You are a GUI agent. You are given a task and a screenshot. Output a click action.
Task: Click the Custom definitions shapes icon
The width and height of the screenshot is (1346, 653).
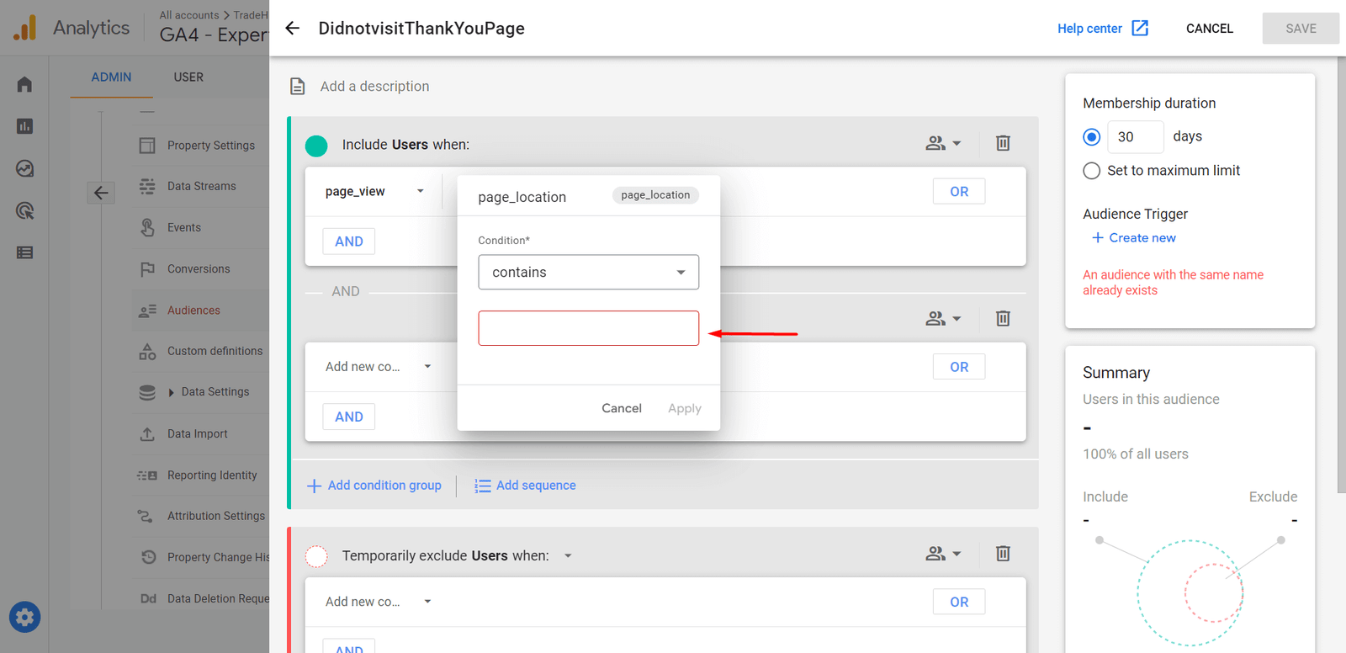point(147,352)
